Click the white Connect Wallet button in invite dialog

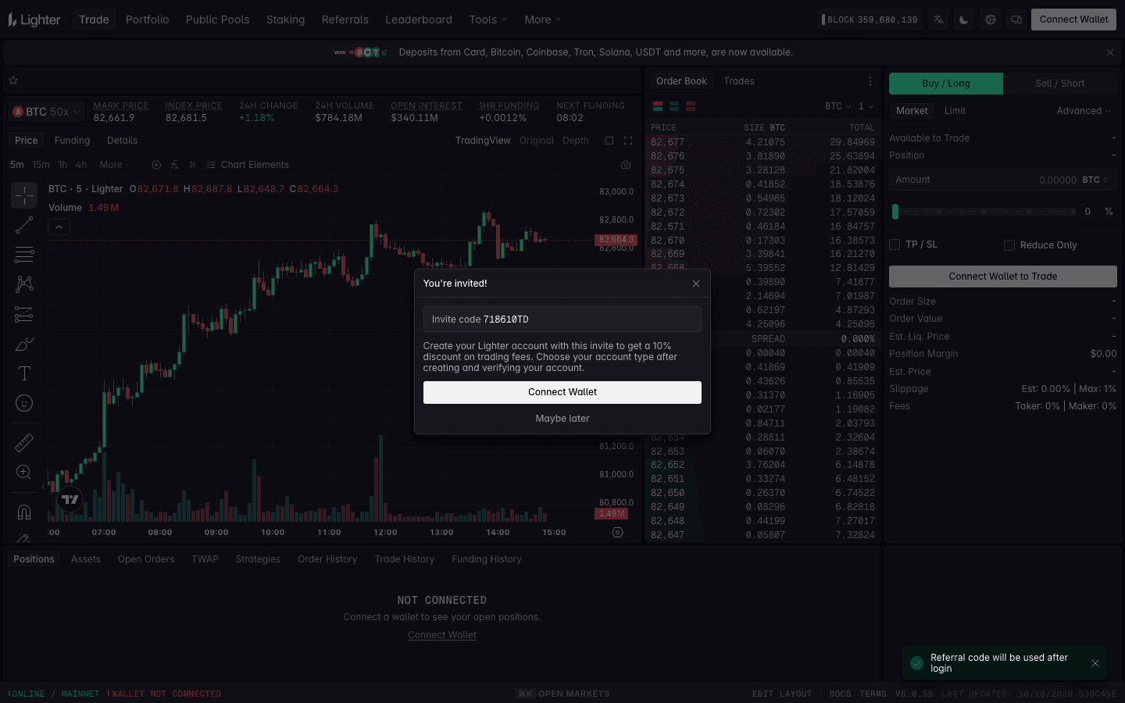562,392
